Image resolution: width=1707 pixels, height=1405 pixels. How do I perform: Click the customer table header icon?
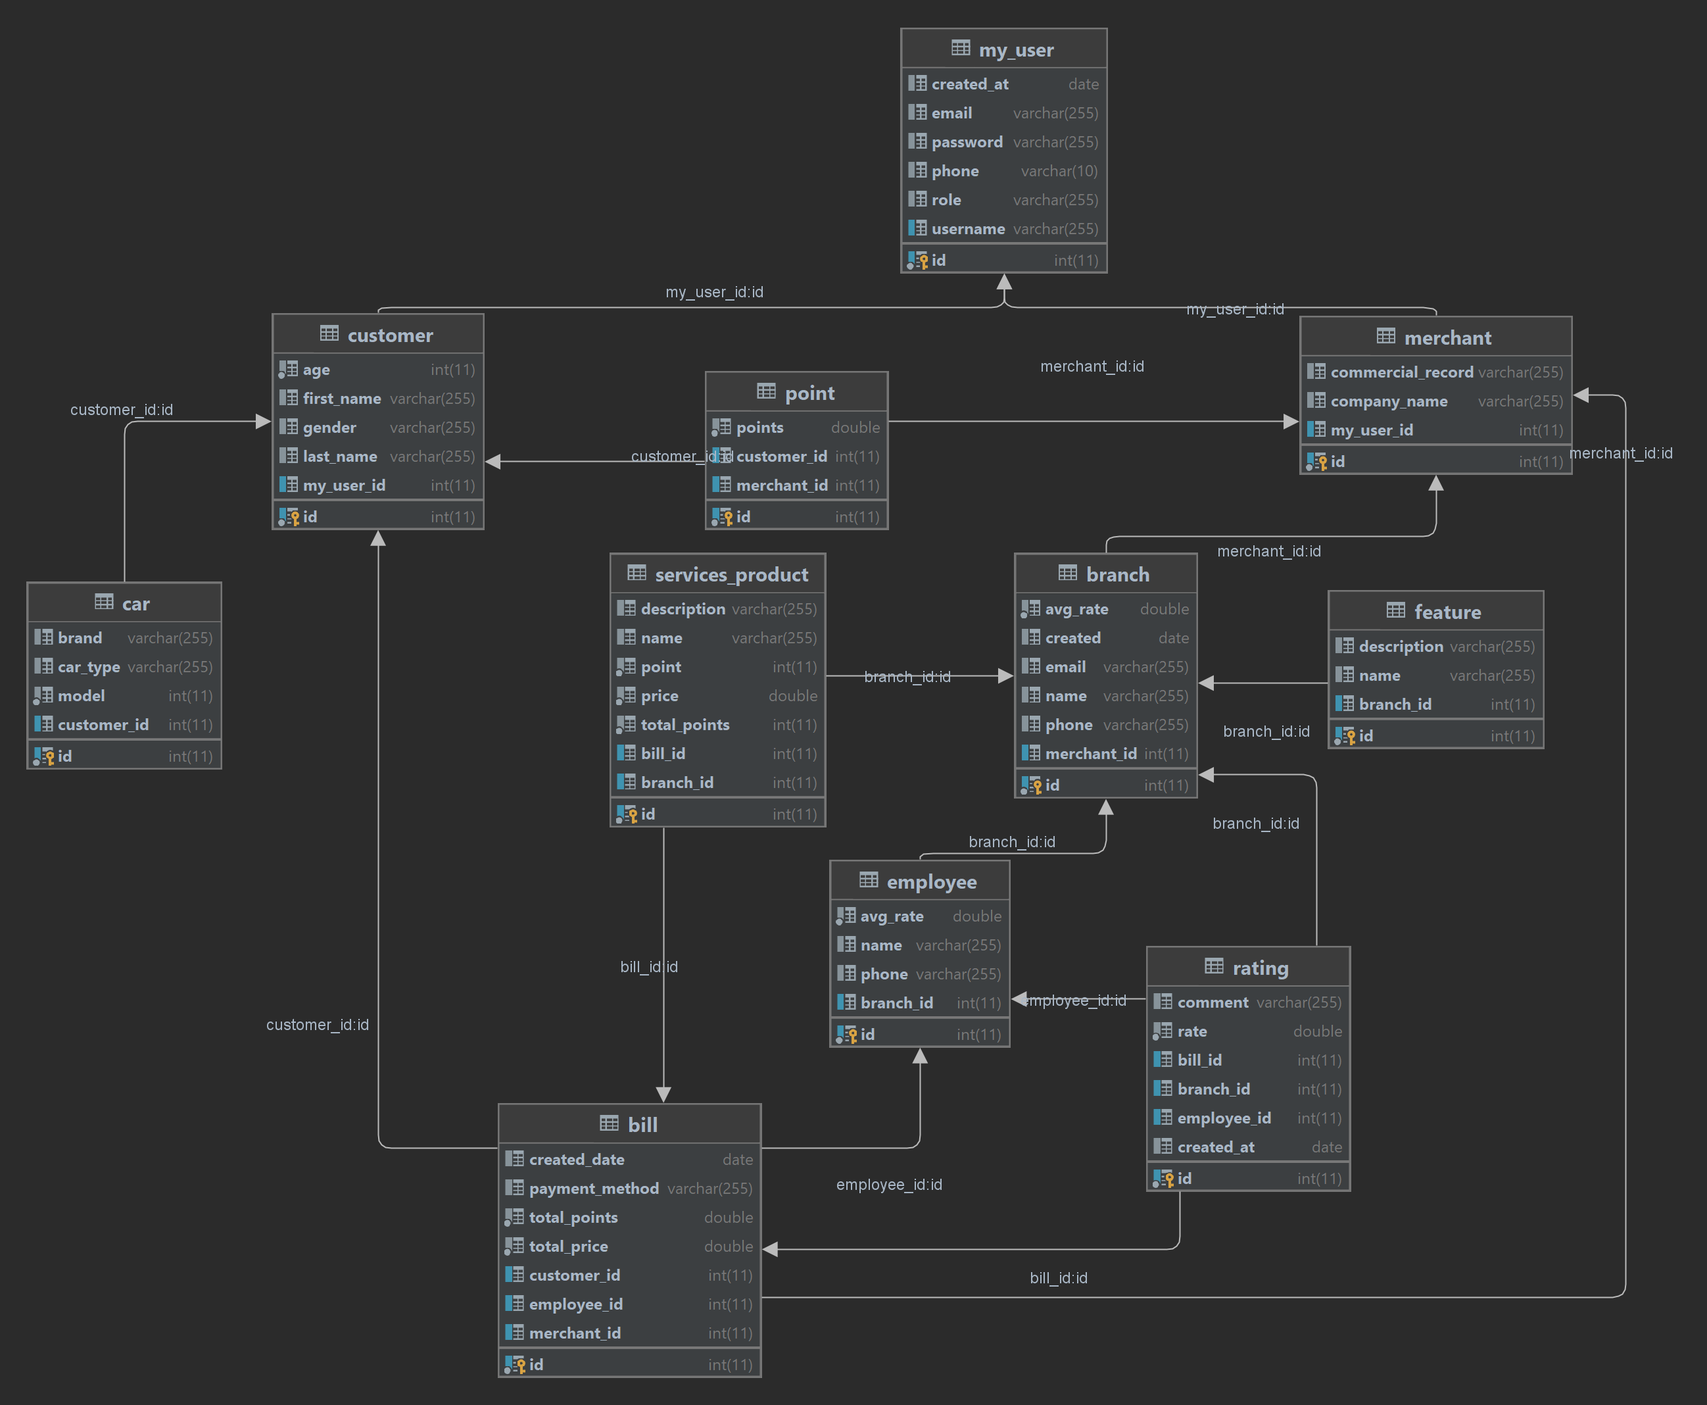pyautogui.click(x=329, y=333)
